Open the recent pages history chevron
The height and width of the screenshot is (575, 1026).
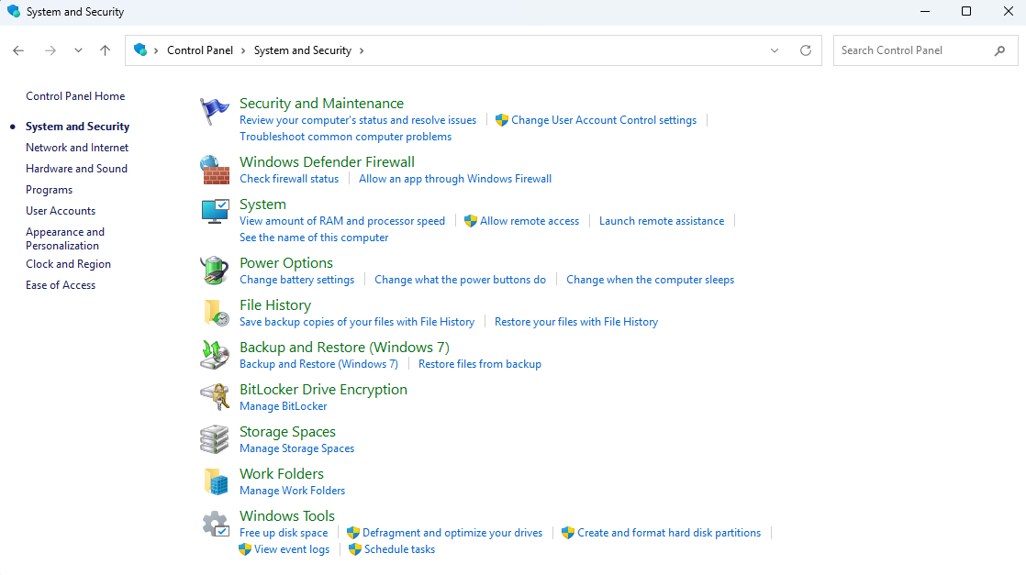78,50
